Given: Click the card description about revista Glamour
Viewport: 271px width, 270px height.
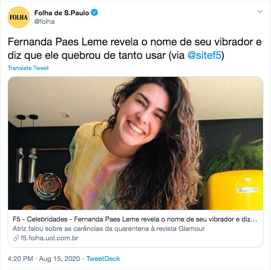Looking at the screenshot, I should pos(108,229).
